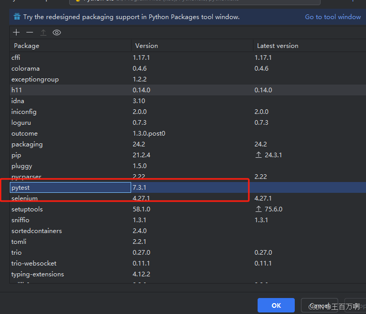Click upgrade arrow beside 75.6.0

[x=259, y=209]
